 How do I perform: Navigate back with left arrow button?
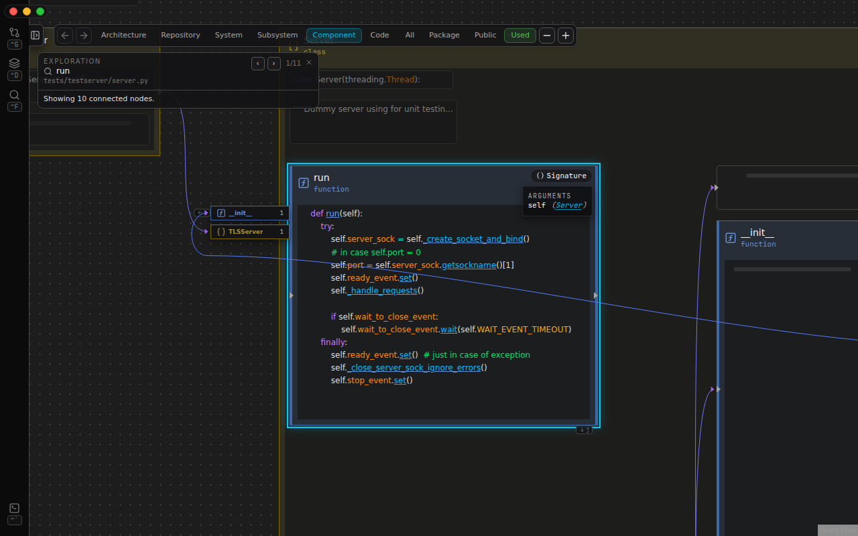[65, 36]
